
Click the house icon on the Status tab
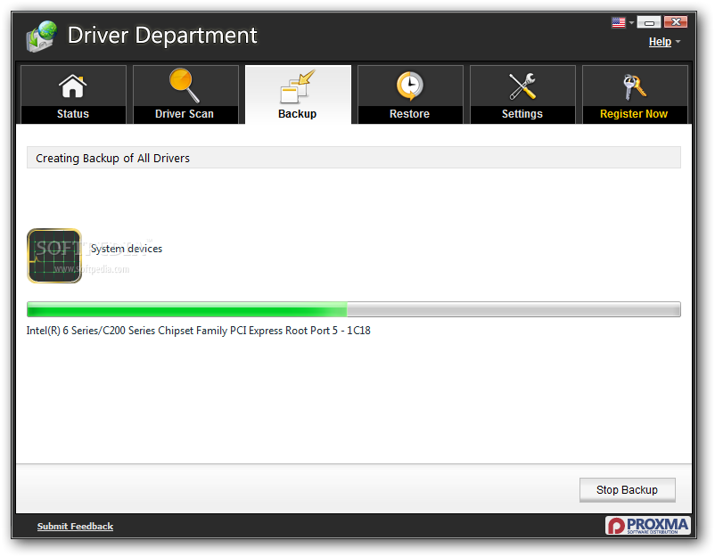pos(72,86)
